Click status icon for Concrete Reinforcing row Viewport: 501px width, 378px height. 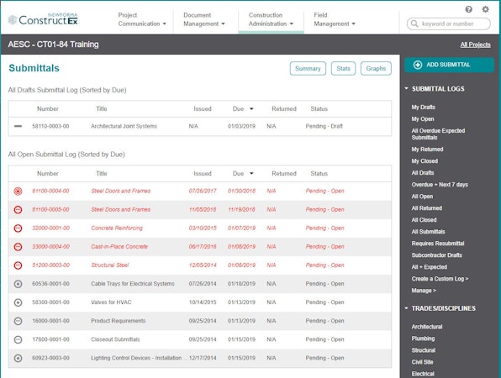coord(18,228)
